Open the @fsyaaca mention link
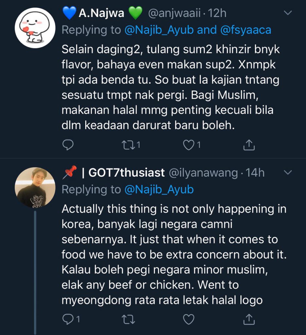 [x=245, y=30]
